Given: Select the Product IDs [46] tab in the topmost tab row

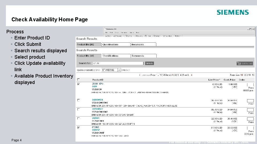Looking at the screenshot, I should click(x=89, y=45).
